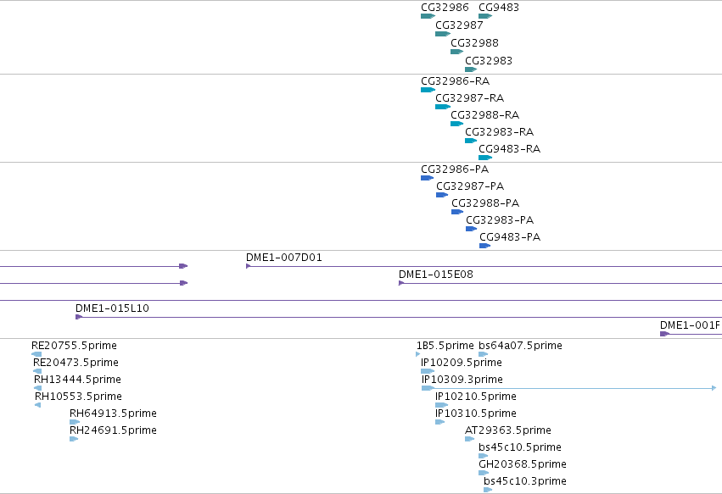The width and height of the screenshot is (722, 494).
Task: Click the DME1-015L10 label
Action: pyautogui.click(x=112, y=308)
